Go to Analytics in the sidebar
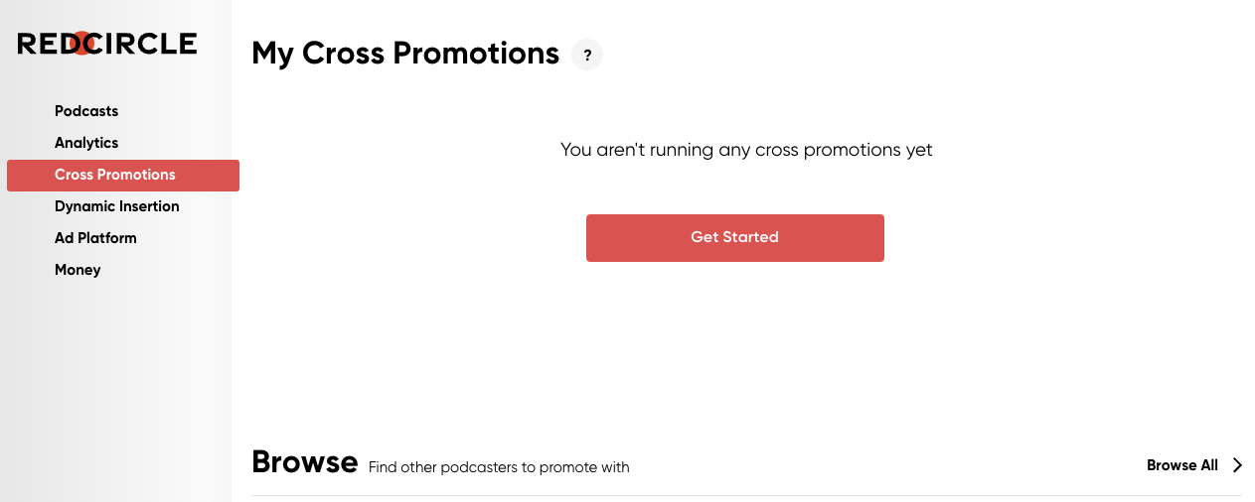Viewport: 1255px width, 502px height. 86,143
